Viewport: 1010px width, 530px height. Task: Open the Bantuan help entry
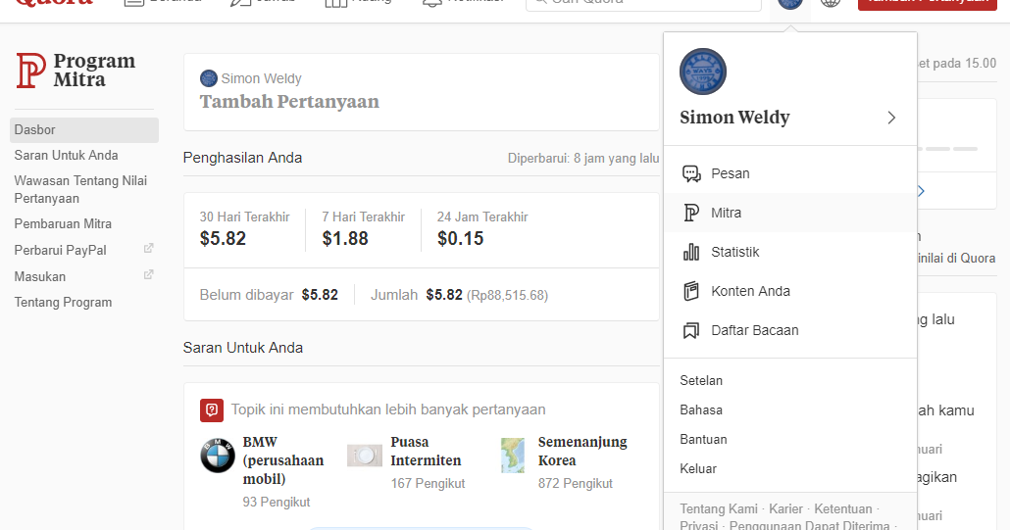coord(703,440)
